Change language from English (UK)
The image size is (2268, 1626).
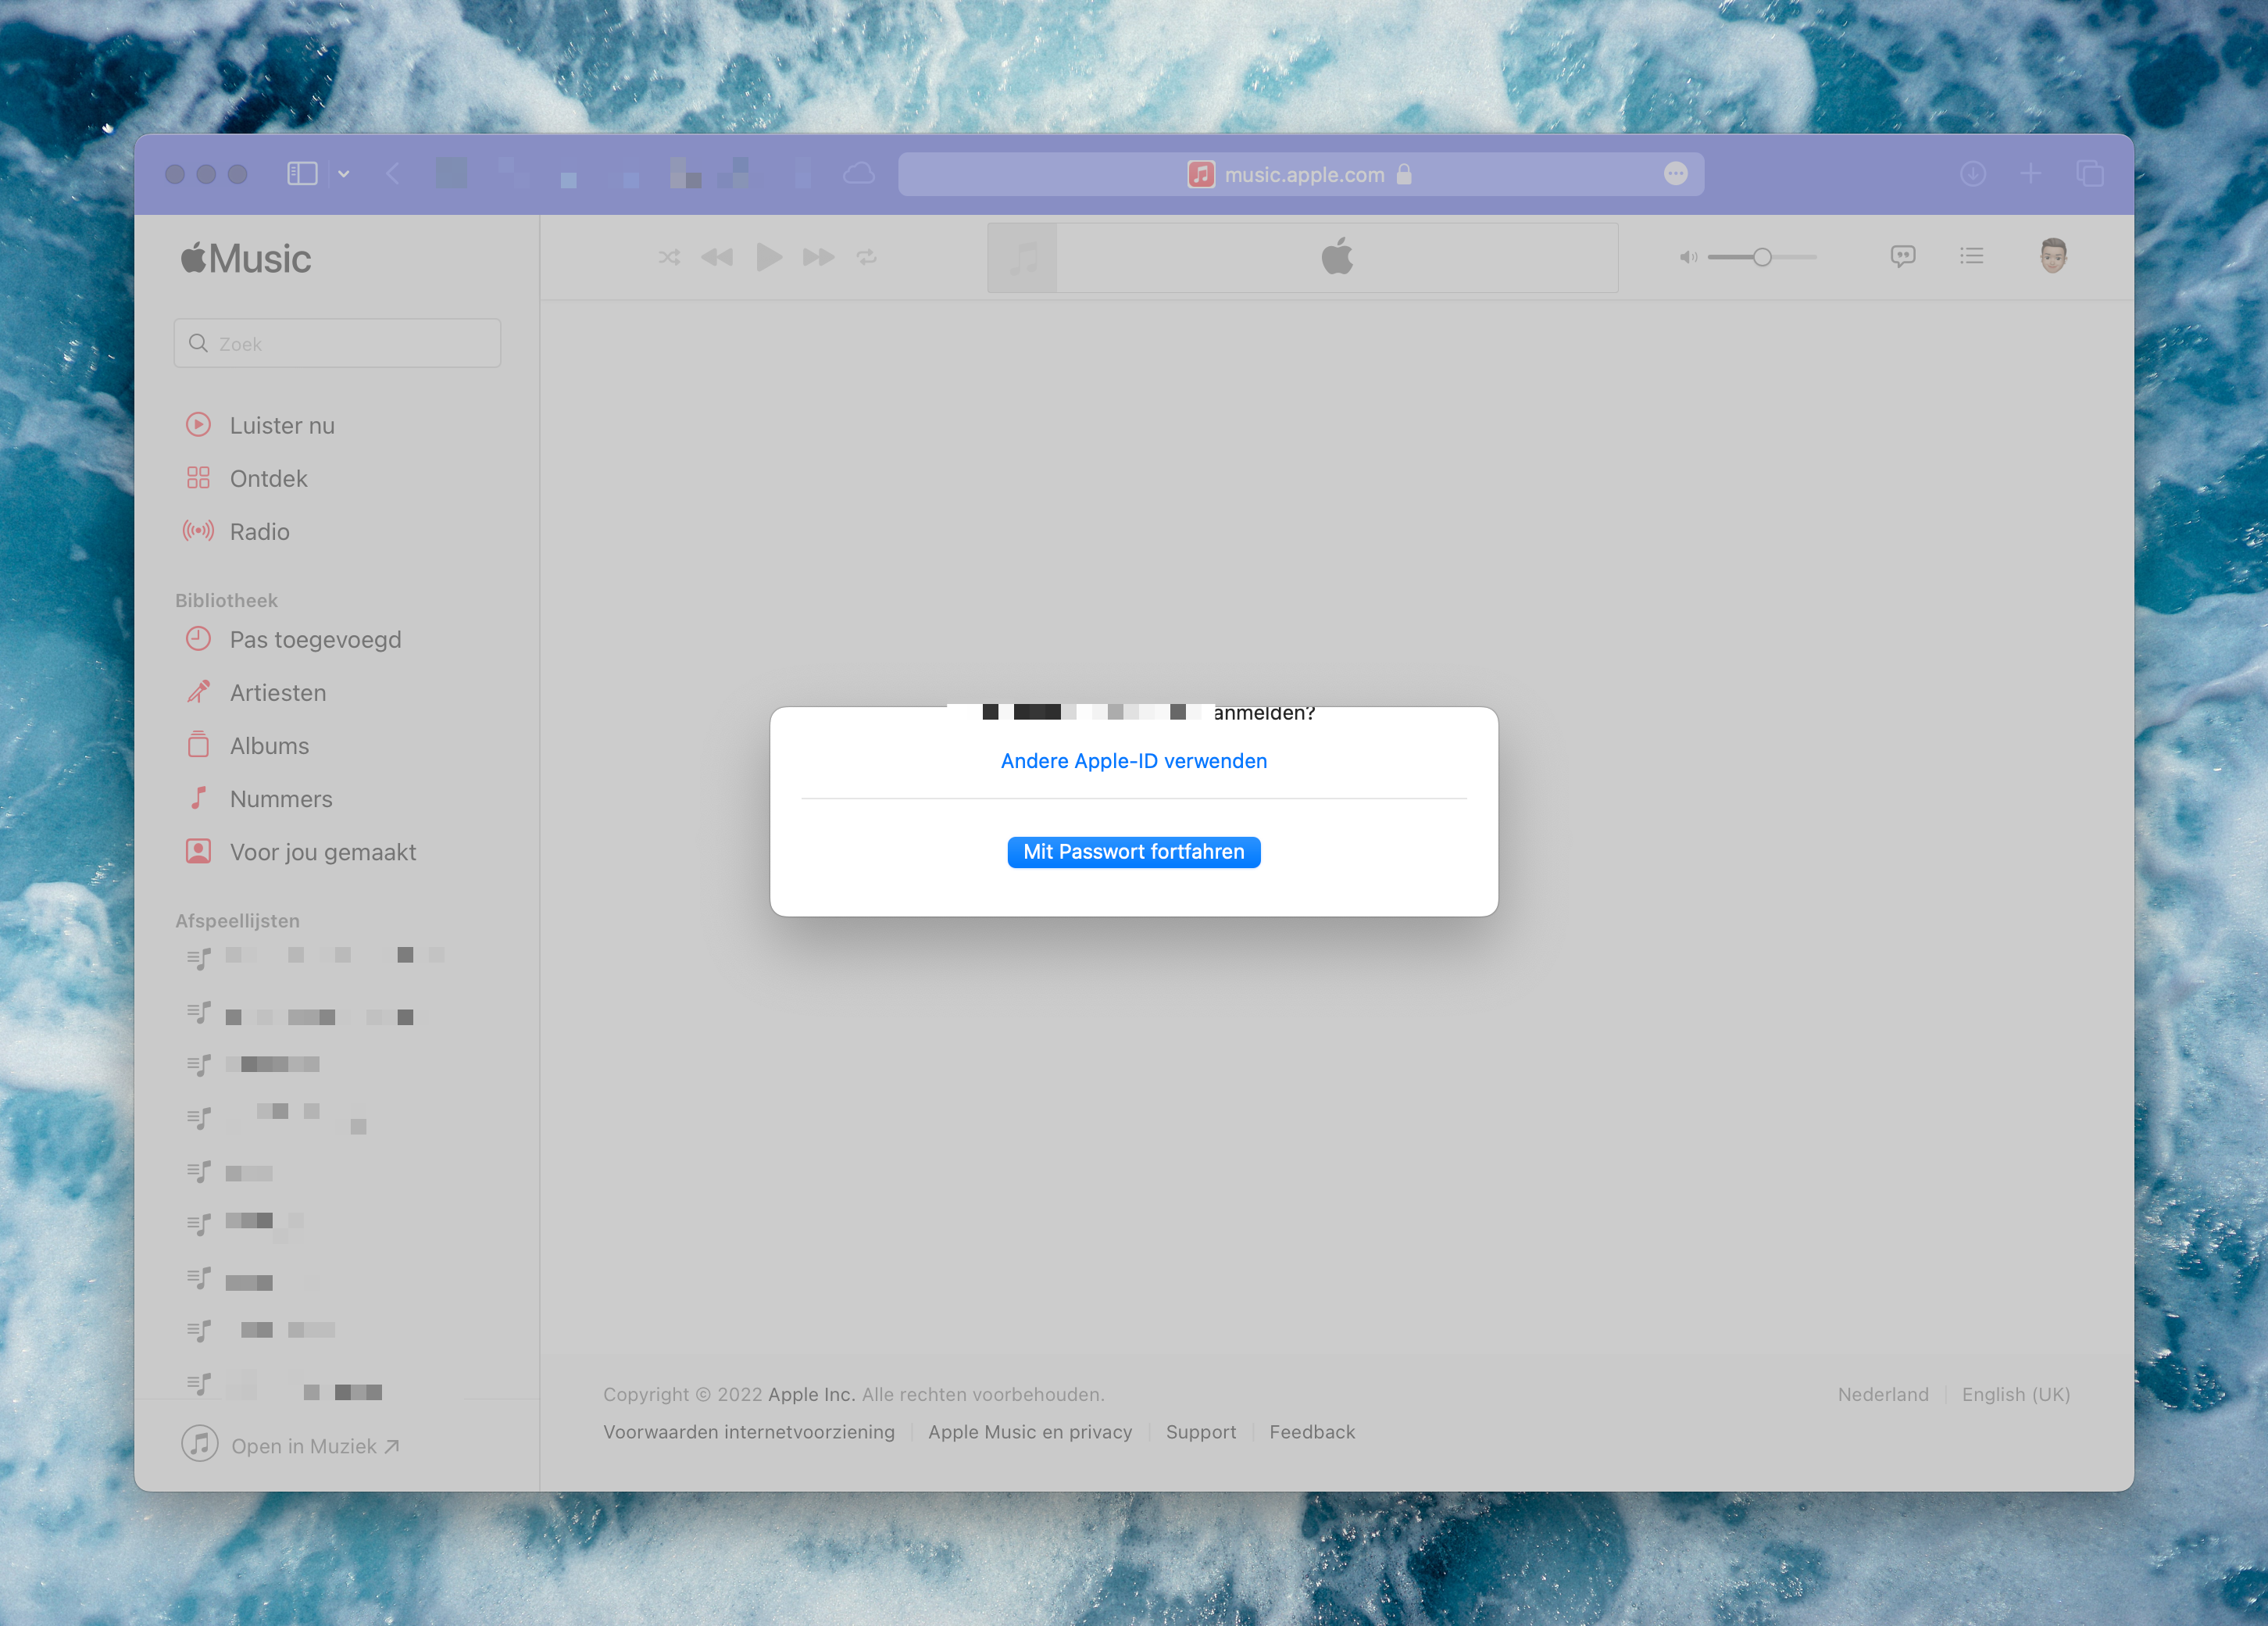click(x=2015, y=1394)
